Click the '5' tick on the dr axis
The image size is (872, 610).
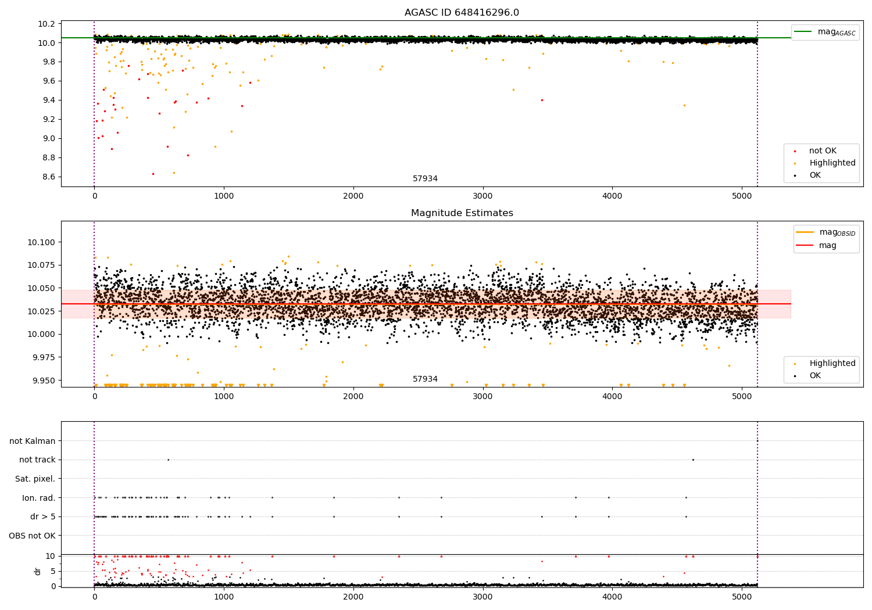[53, 572]
